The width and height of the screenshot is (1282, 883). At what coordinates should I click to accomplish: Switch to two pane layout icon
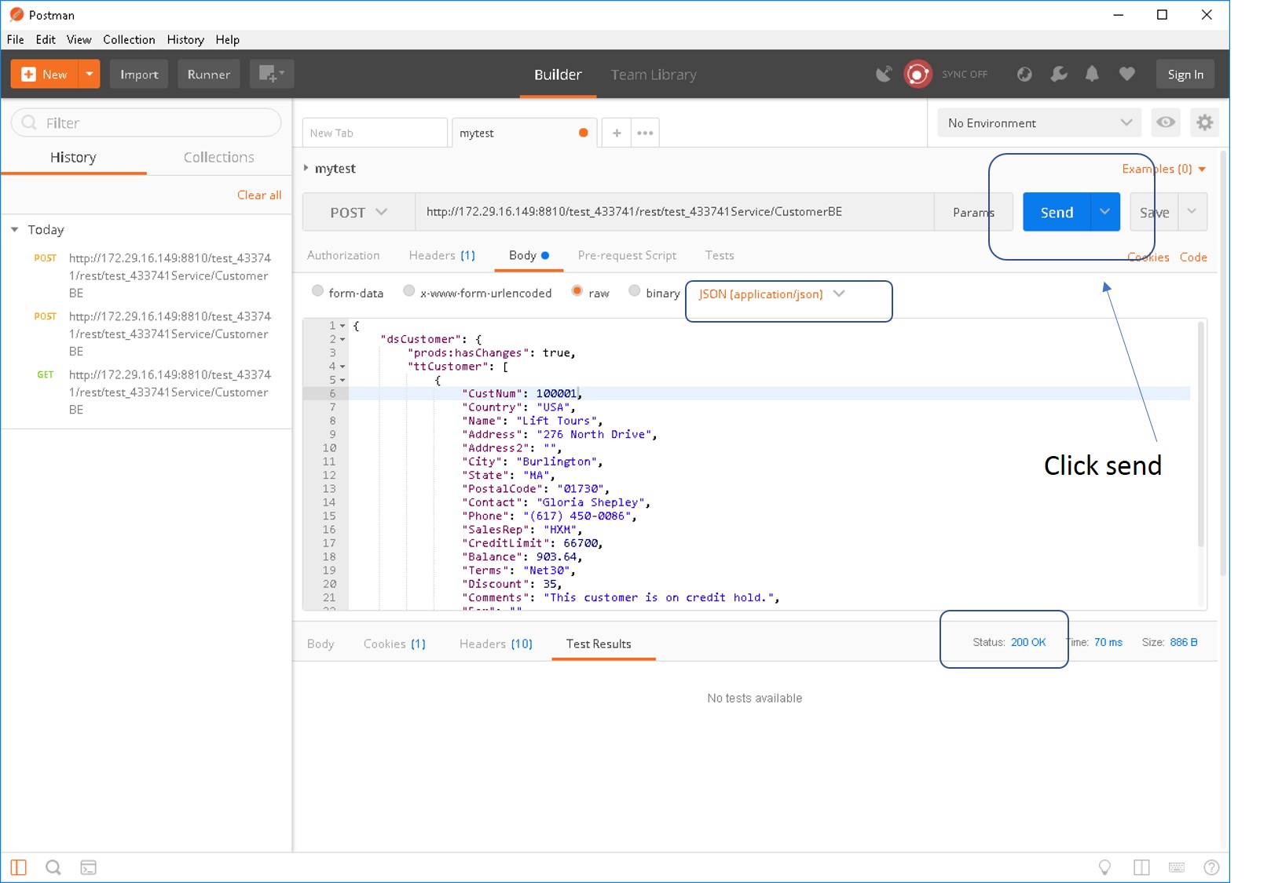(1141, 867)
